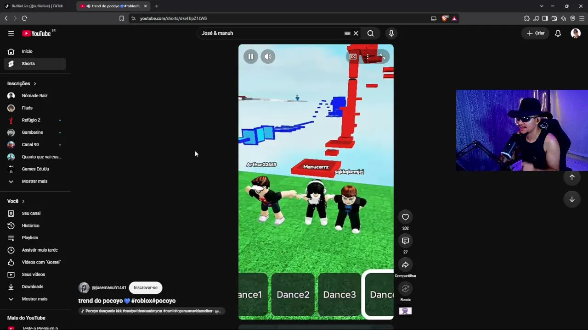The height and width of the screenshot is (330, 588).
Task: Open the account avatar menu
Action: 576,33
